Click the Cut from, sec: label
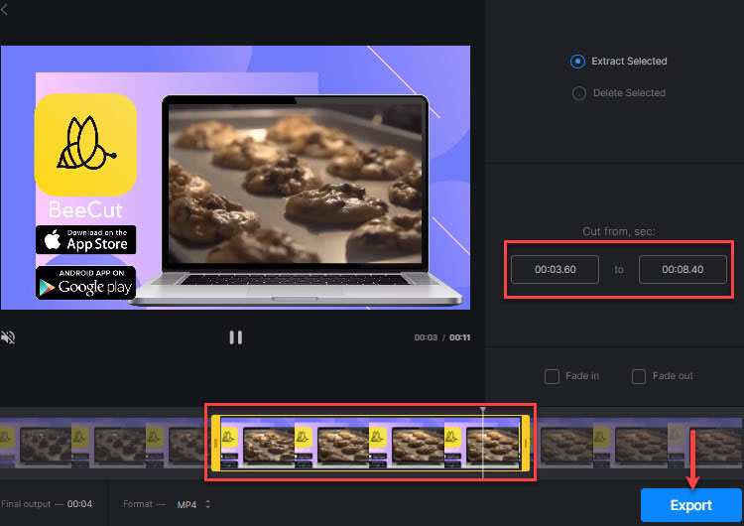 click(x=619, y=231)
